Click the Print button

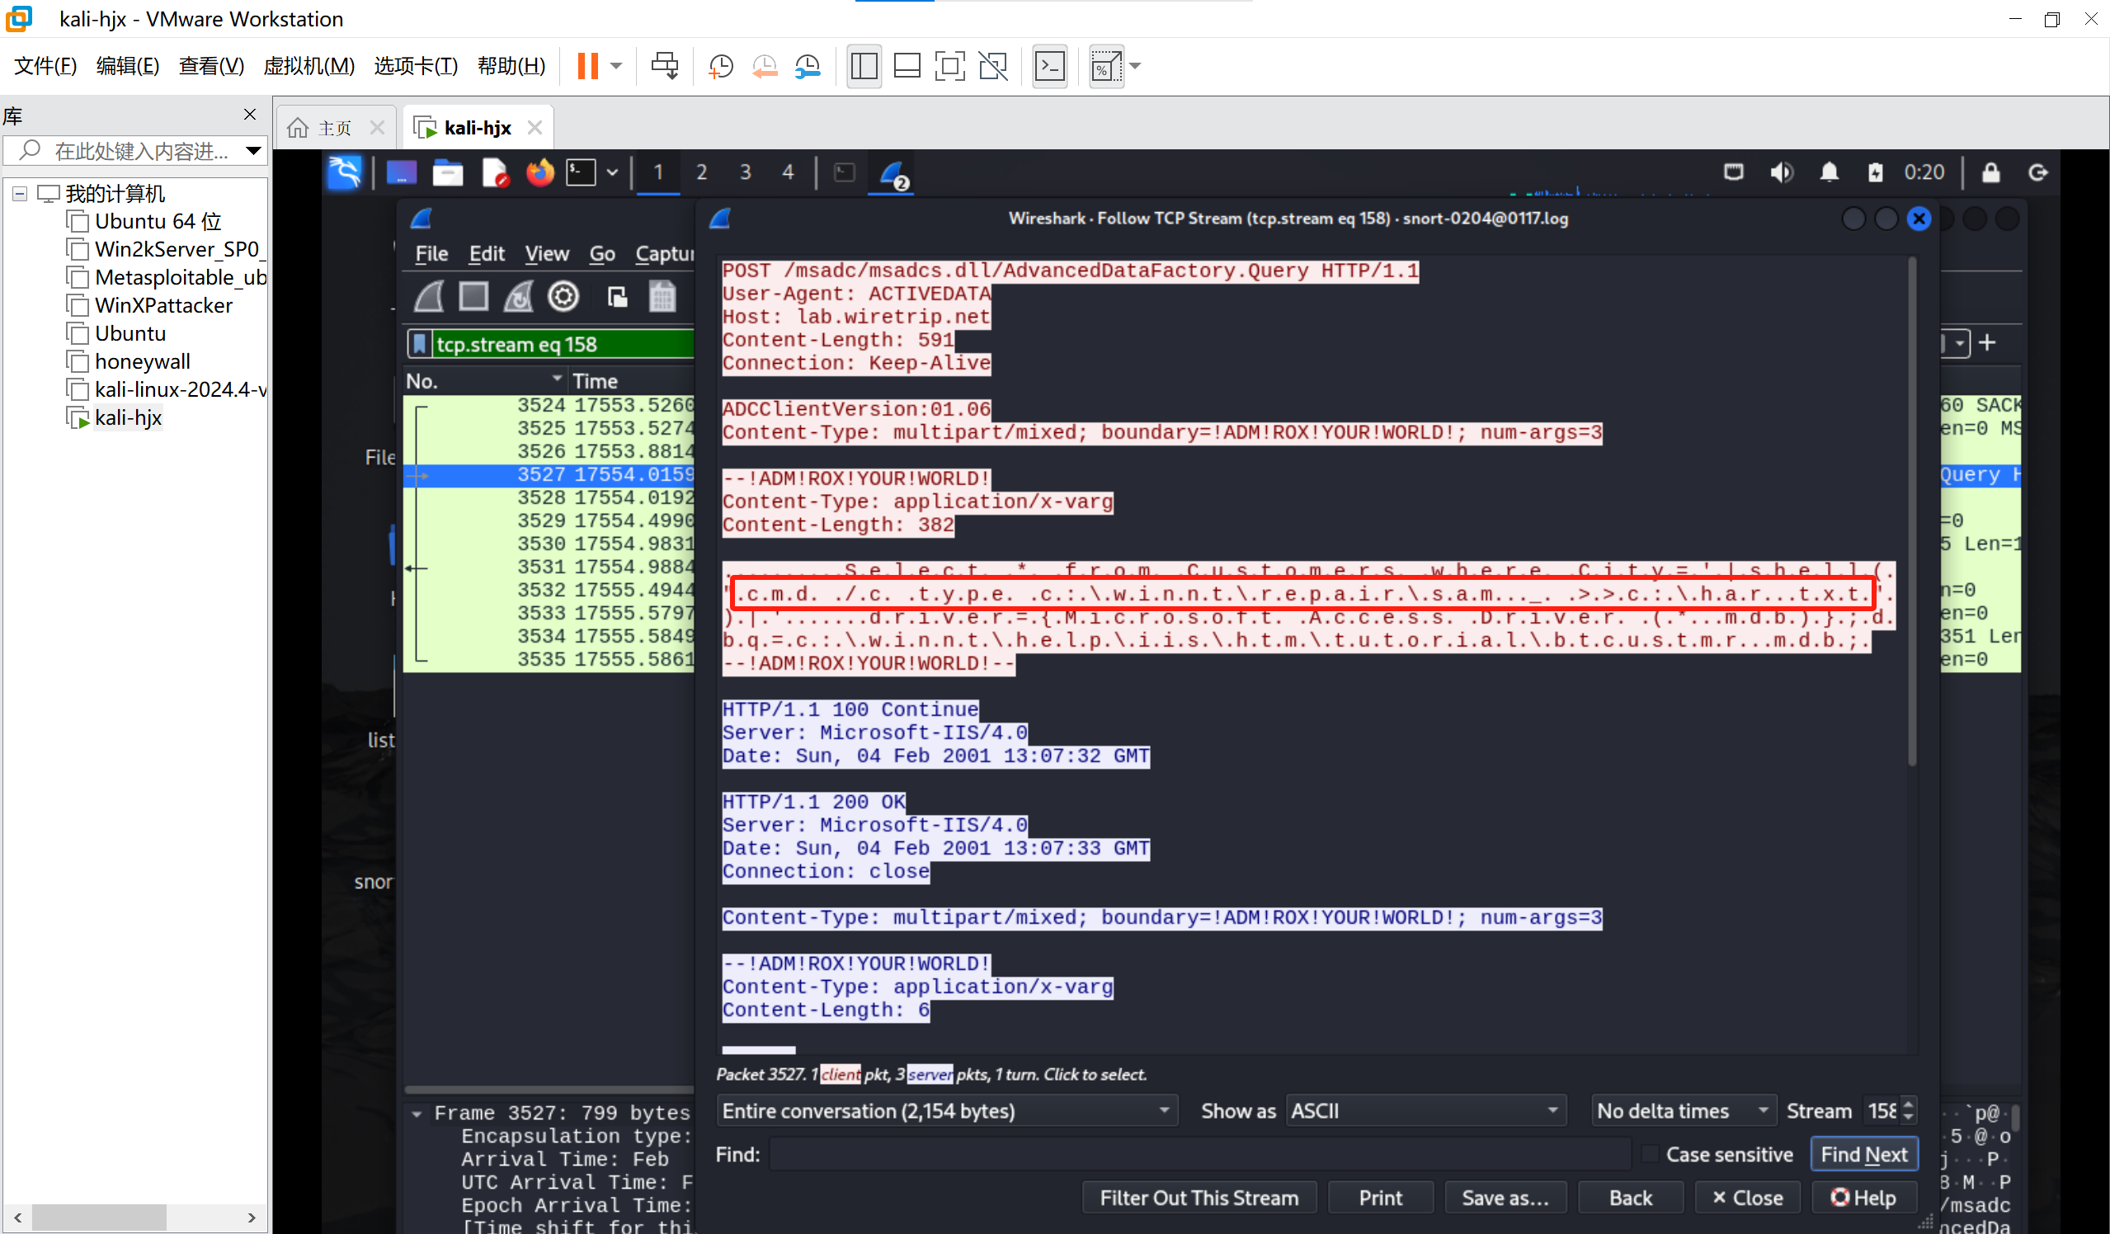point(1380,1198)
